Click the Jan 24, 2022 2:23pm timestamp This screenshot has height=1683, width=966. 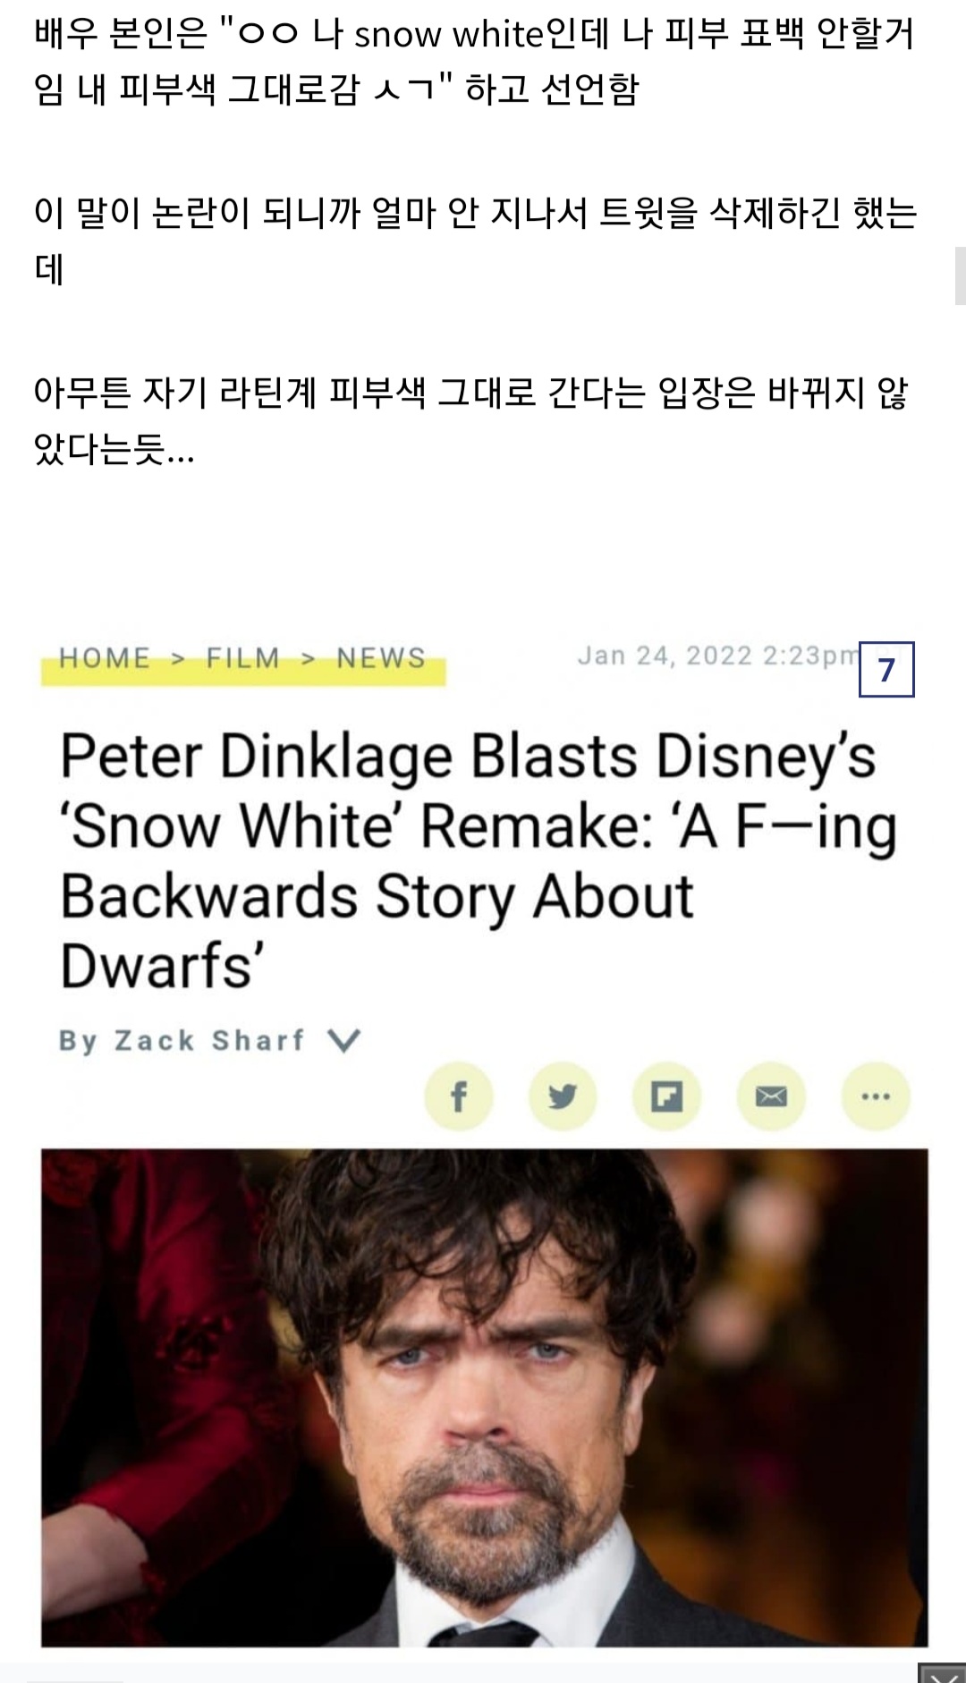pyautogui.click(x=718, y=655)
